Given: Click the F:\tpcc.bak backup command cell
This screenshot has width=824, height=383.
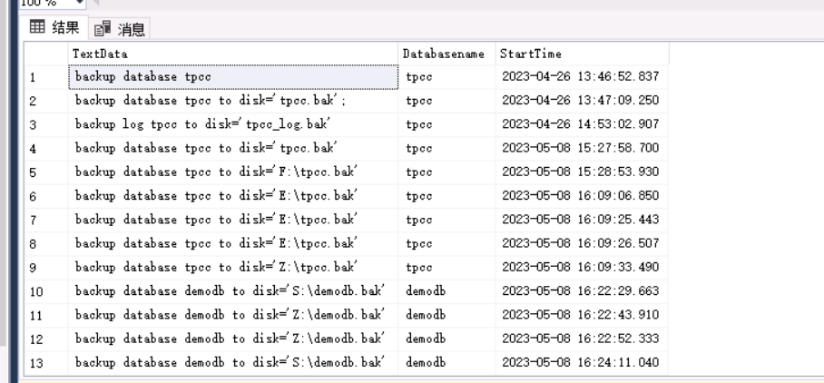Looking at the screenshot, I should tap(233, 172).
